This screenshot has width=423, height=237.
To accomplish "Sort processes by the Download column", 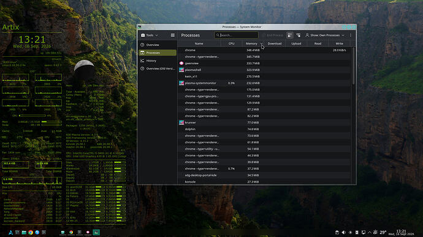I will pyautogui.click(x=275, y=43).
